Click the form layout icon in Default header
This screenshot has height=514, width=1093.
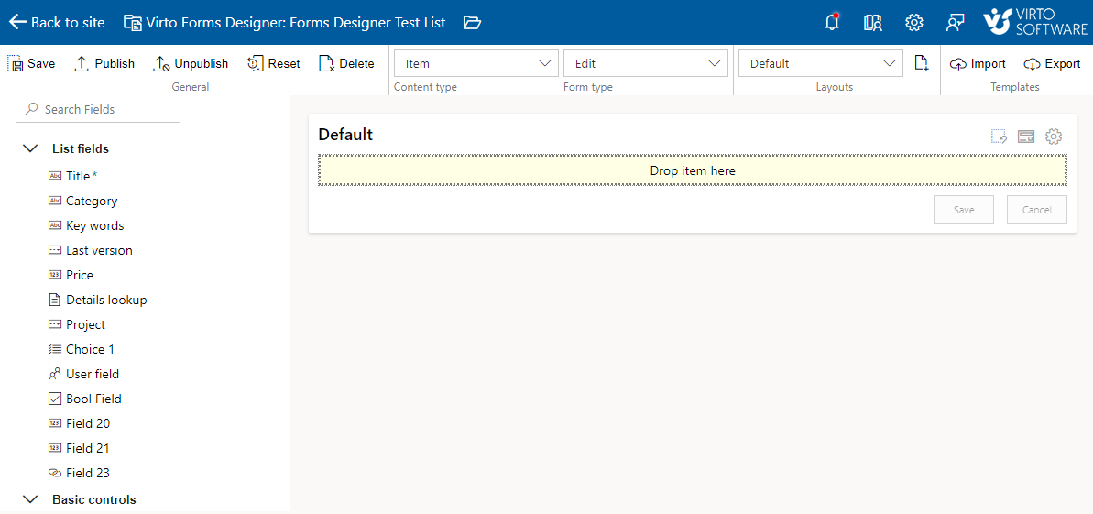[x=1026, y=136]
